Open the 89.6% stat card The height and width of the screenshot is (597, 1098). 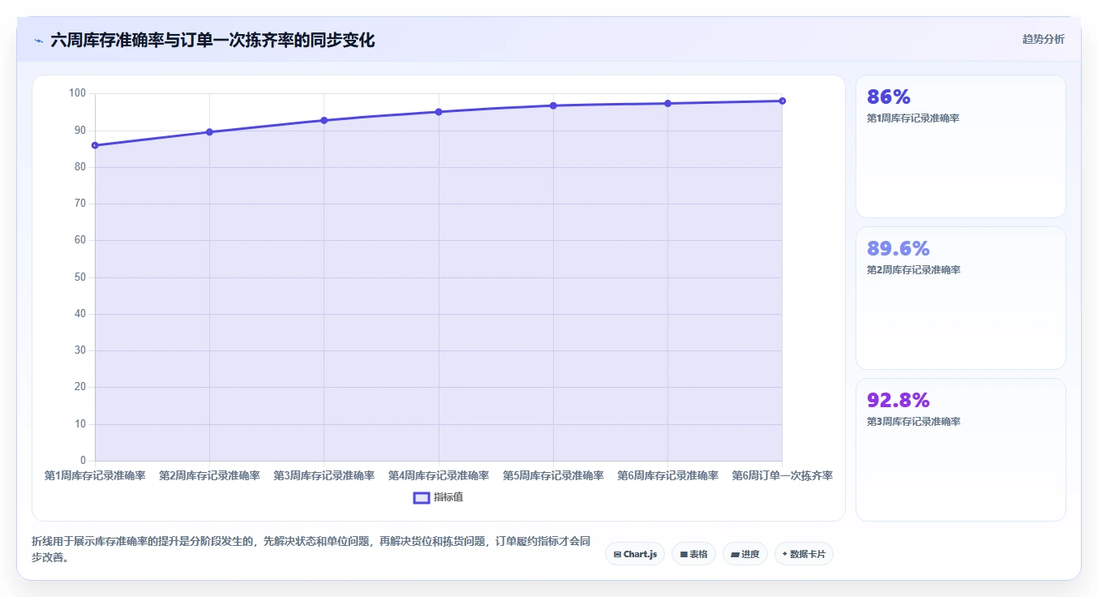coord(961,298)
